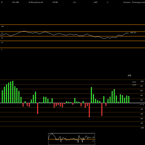Click the value -2 in the mini chart
Viewport: 145px width, 145px height.
pyautogui.click(x=93, y=141)
